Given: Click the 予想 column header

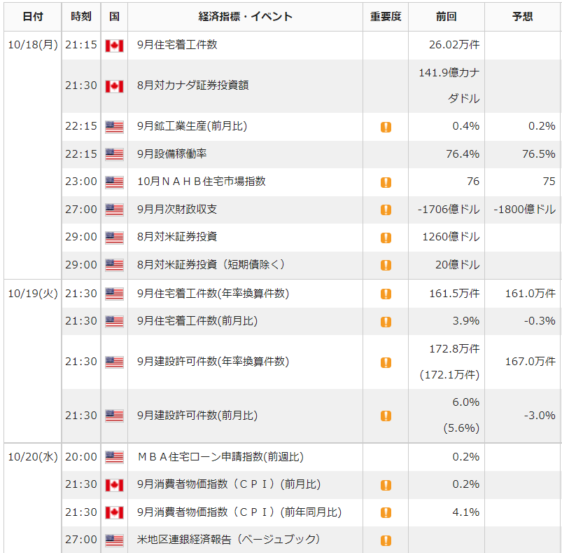Looking at the screenshot, I should [523, 17].
